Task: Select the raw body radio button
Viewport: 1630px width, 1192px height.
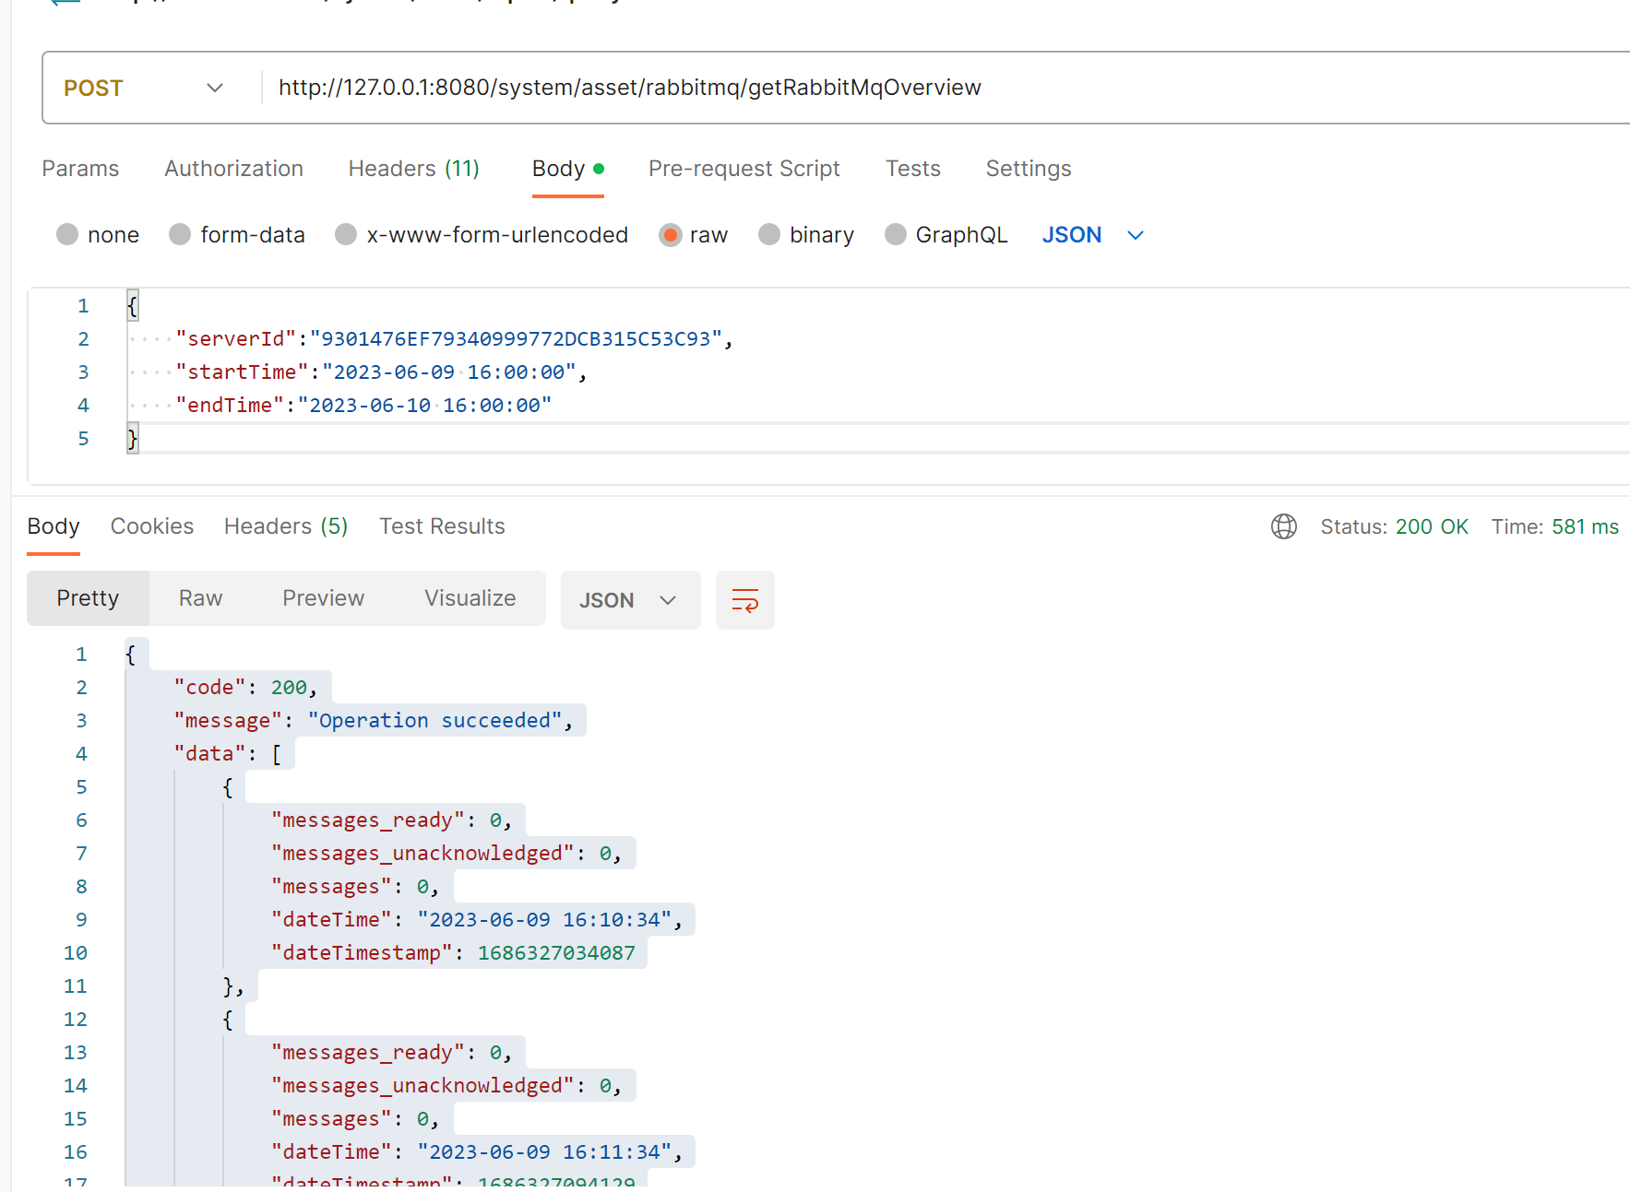Action: 671,235
